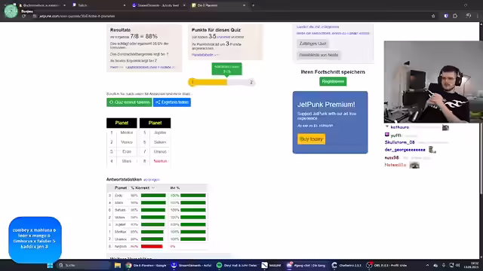Reload the page with the refresh icon
Screen dimensions: 483x271
coord(23,16)
